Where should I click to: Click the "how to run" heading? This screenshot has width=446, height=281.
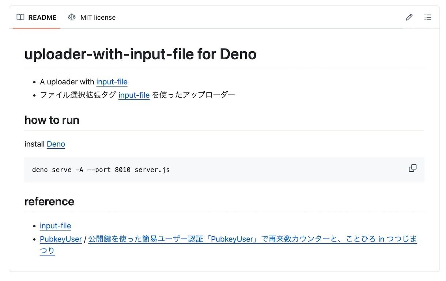click(x=52, y=120)
